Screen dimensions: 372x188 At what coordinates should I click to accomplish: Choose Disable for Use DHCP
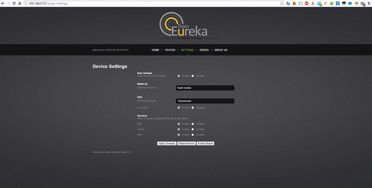(193, 108)
